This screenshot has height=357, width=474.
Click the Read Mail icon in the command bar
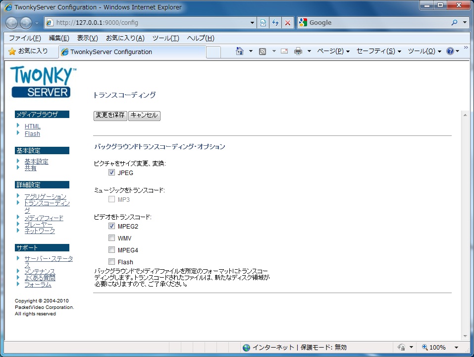click(x=284, y=51)
